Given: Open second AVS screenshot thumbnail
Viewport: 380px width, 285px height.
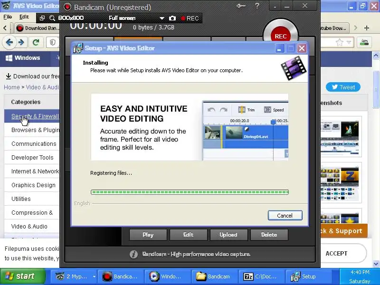Looking at the screenshot, I should point(340,183).
